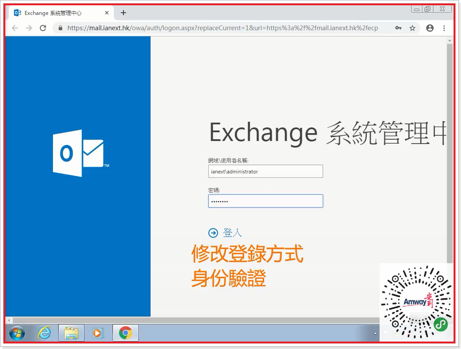Viewport: 461px width, 349px height.
Task: Launch Internet Explorer from the taskbar
Action: [44, 333]
